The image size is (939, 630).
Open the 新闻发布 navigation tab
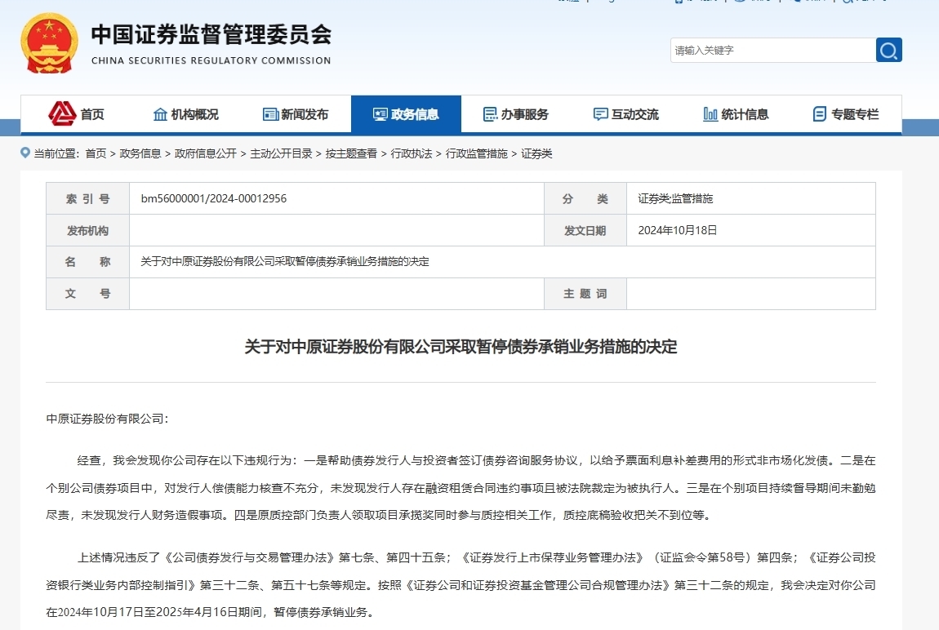[x=296, y=113]
